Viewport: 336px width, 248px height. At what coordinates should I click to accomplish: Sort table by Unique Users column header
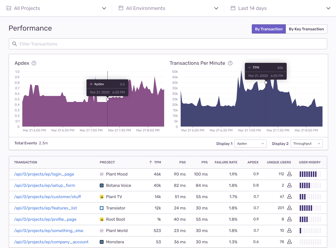click(279, 162)
